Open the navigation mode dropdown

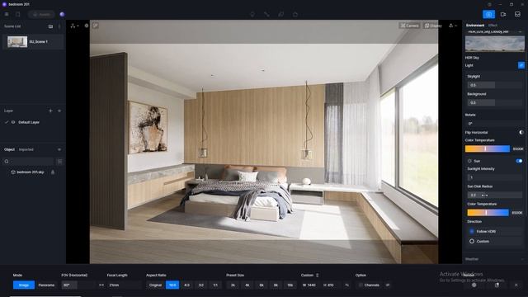(x=75, y=26)
